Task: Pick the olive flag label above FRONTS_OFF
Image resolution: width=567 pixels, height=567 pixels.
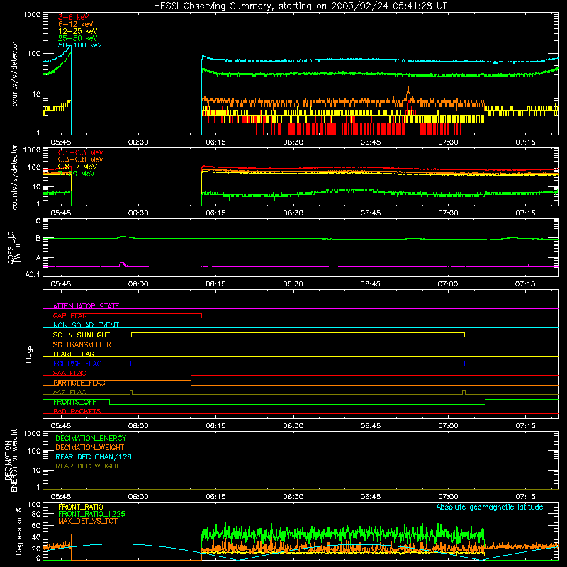Action: click(69, 392)
